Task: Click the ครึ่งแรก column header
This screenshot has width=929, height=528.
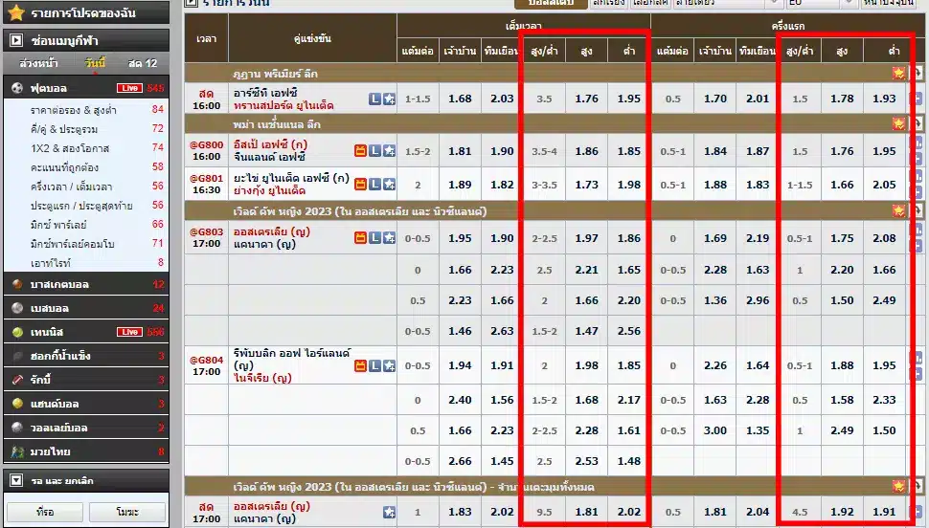Action: (788, 26)
